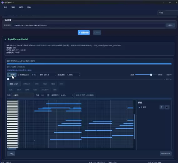The image size is (178, 163).
Task: Open the 编辑 menu in menu bar
Action: [13, 7]
